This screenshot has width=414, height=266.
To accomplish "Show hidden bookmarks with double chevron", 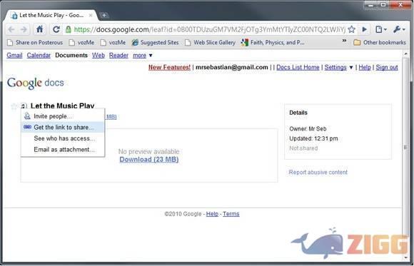I will click(344, 41).
